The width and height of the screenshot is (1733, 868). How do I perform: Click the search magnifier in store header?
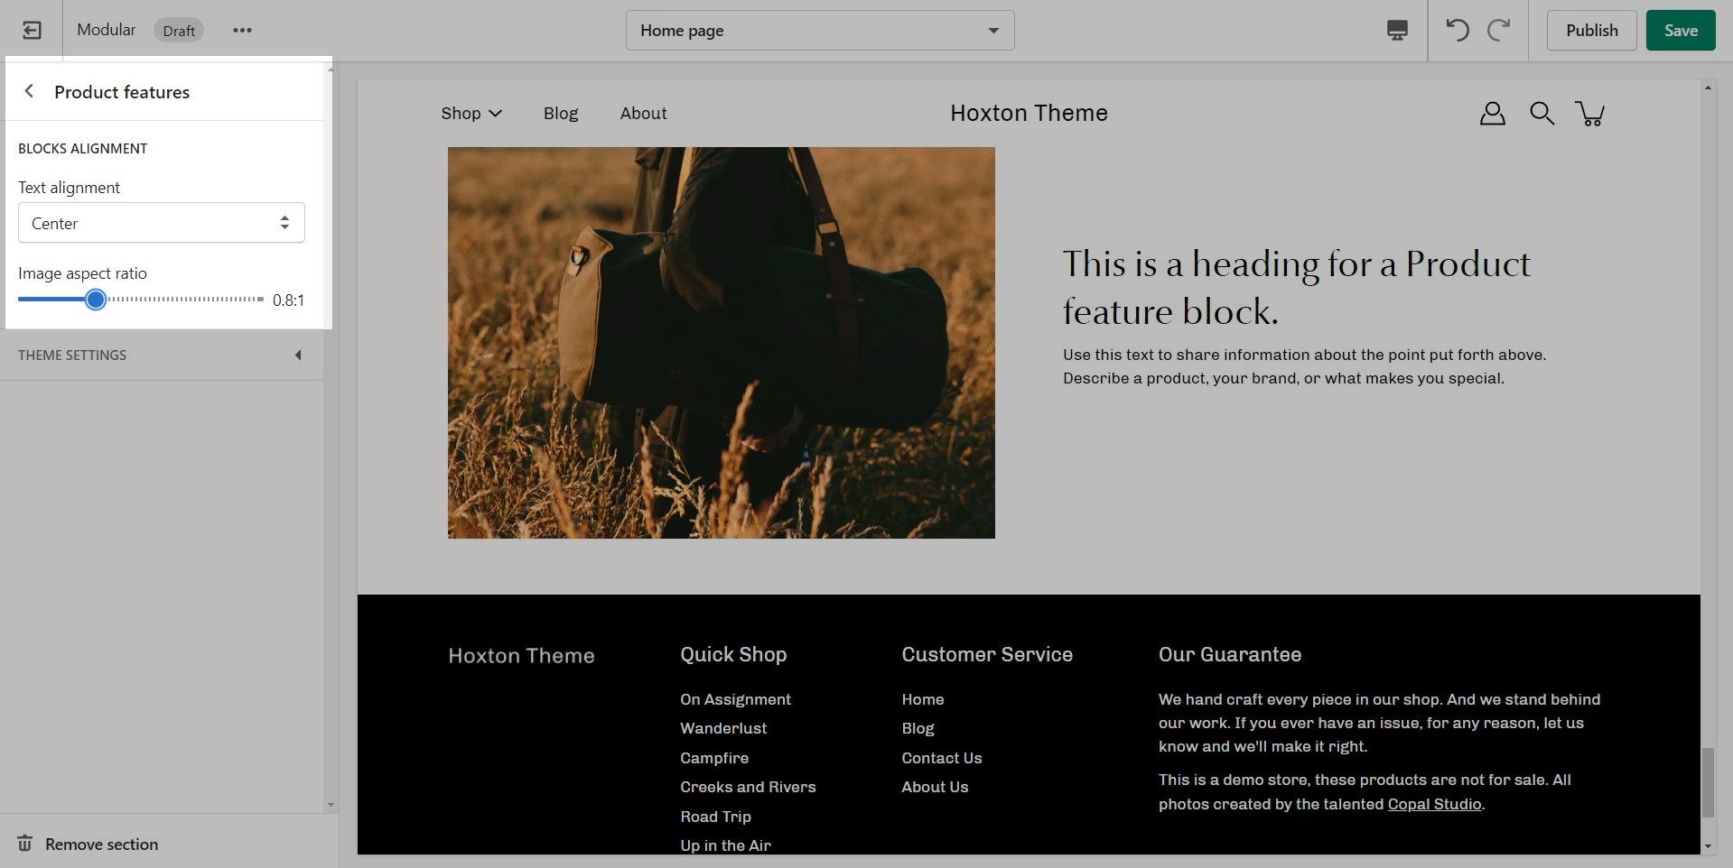(1542, 114)
